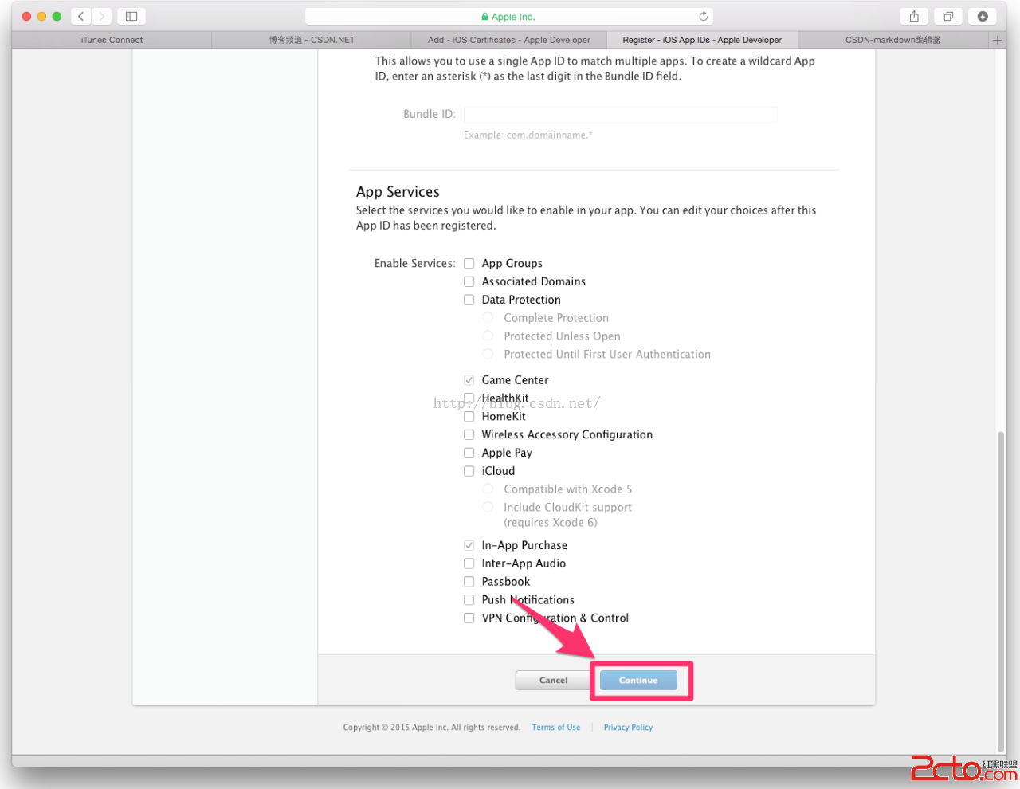Viewport: 1020px width, 789px height.
Task: Go back with Safari's back arrow
Action: (80, 16)
